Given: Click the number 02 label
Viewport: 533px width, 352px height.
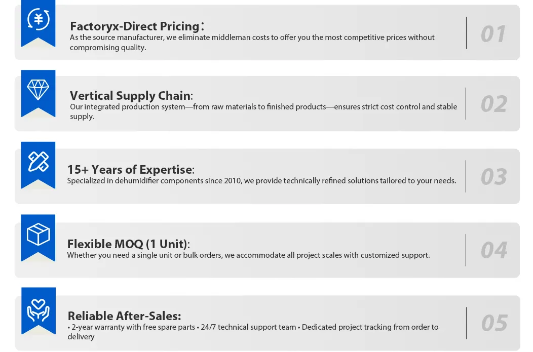Looking at the screenshot, I should click(493, 104).
